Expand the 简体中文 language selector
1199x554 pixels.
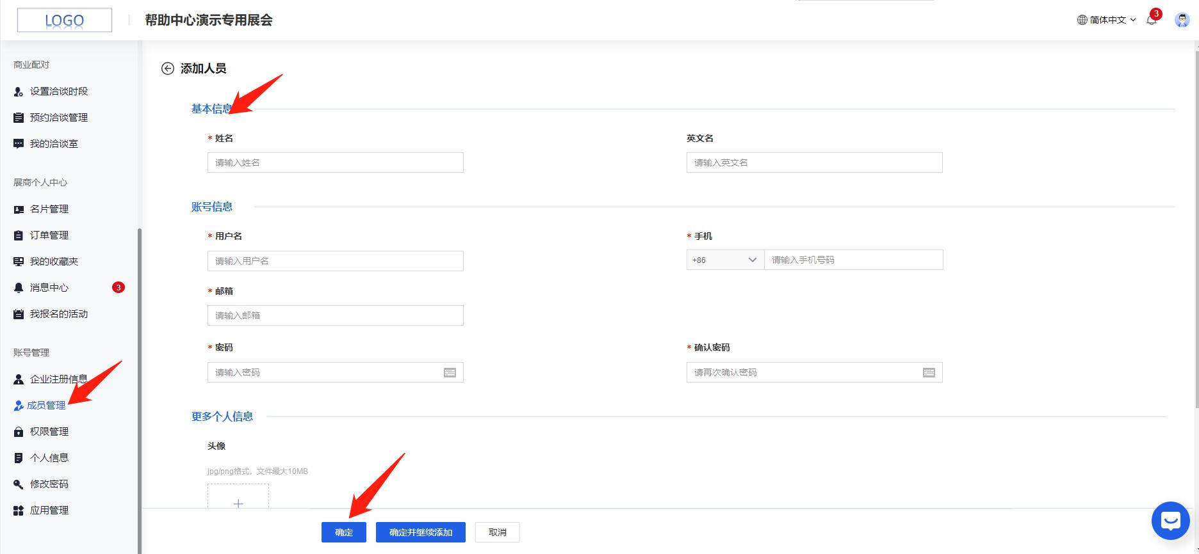(x=1107, y=20)
